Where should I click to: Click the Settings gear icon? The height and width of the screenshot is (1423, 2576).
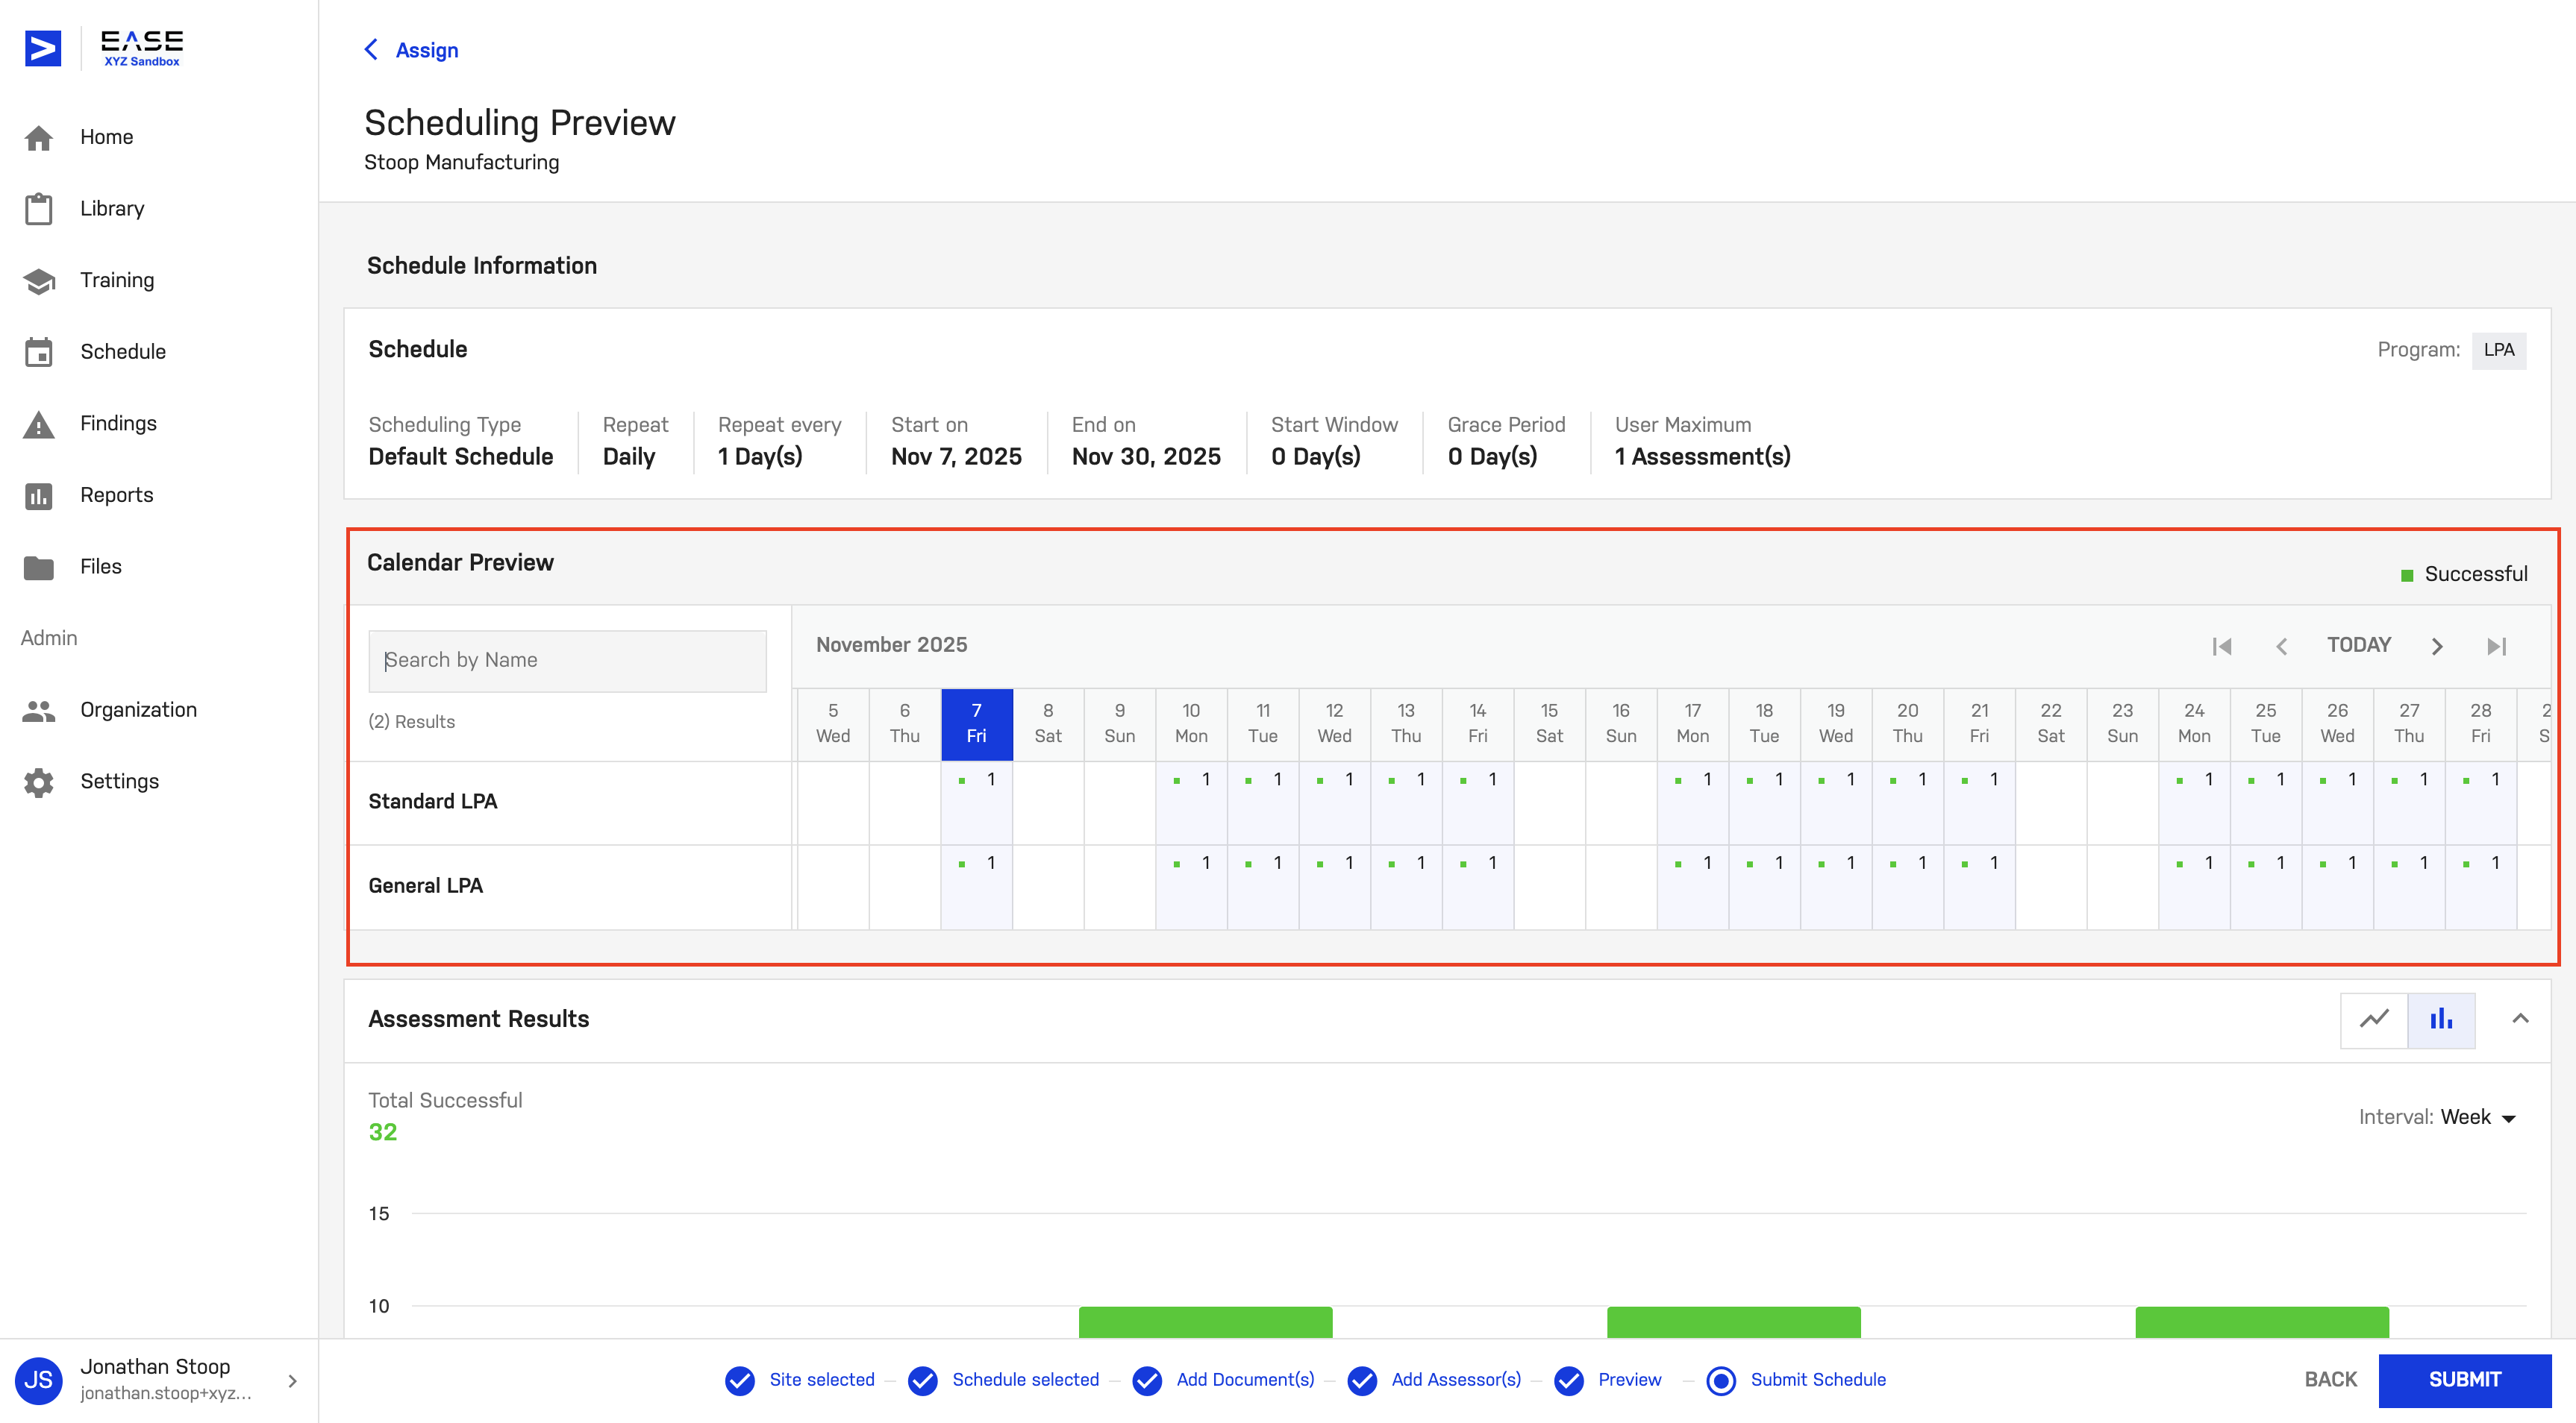pos(39,782)
